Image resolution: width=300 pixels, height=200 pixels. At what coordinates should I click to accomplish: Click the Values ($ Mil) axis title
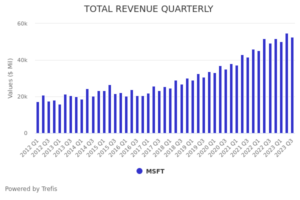(x=10, y=78)
